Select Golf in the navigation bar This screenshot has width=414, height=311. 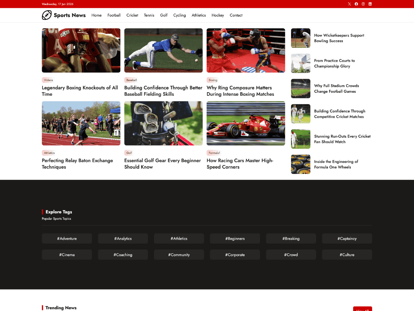[x=164, y=15]
